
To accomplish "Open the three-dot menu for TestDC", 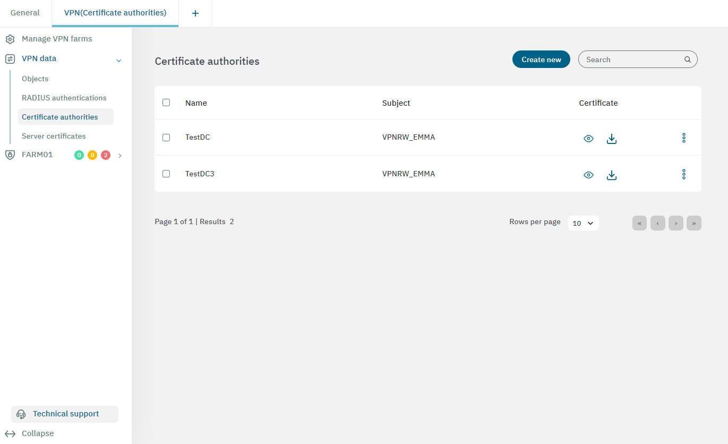I will pyautogui.click(x=683, y=138).
